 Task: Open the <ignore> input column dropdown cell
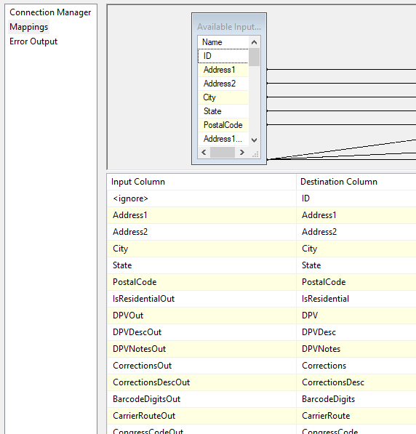click(201, 198)
